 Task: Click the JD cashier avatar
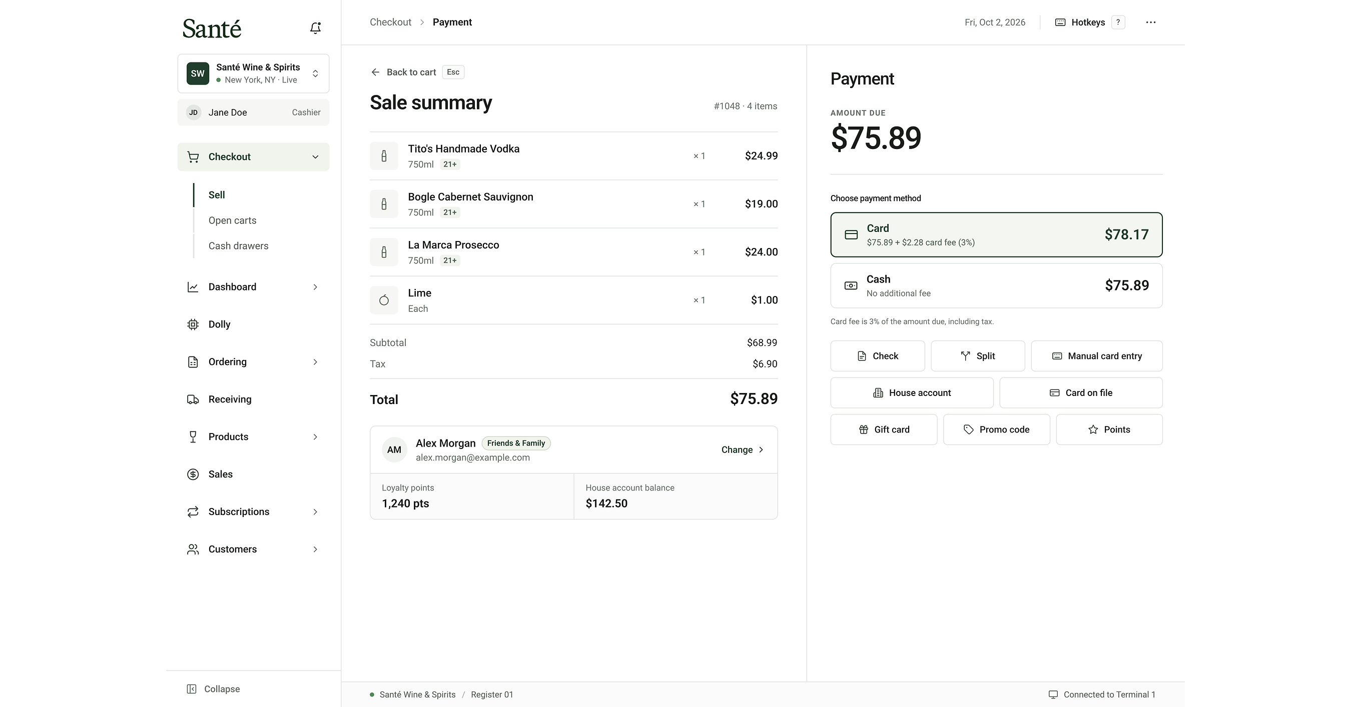coord(194,112)
